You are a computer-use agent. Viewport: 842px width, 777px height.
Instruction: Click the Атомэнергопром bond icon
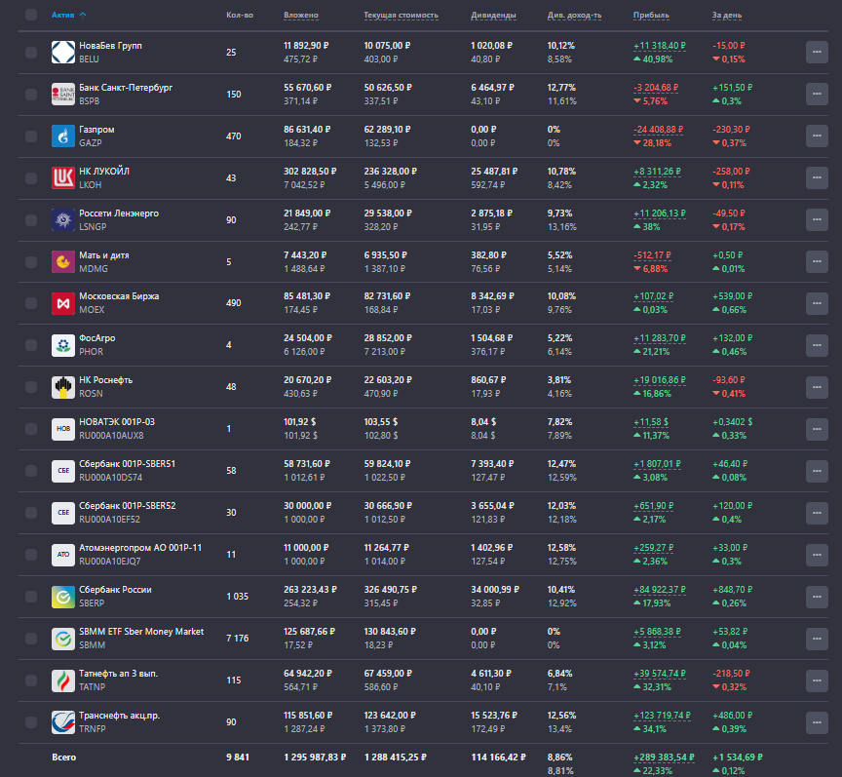pos(63,555)
